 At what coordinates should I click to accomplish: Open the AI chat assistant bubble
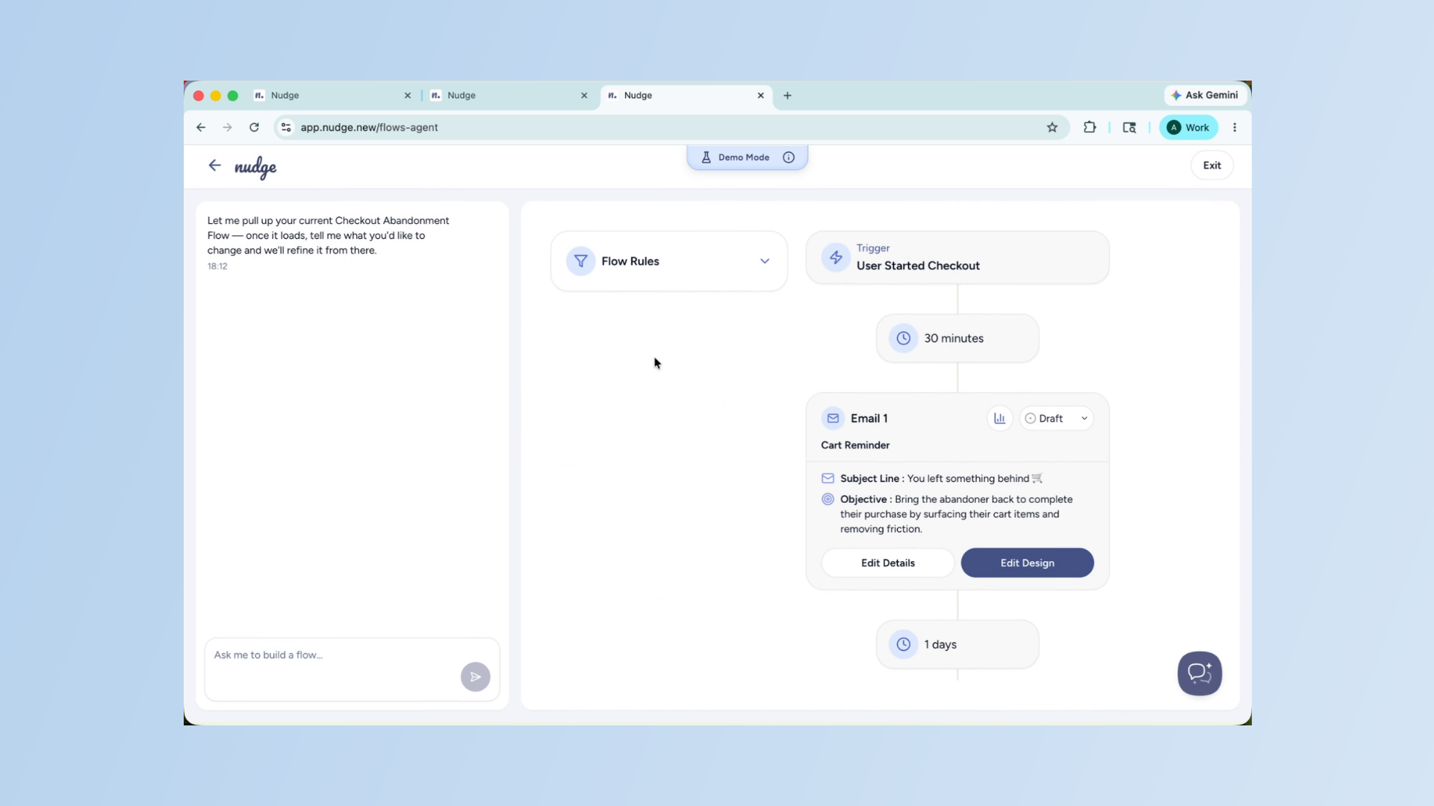click(1199, 673)
